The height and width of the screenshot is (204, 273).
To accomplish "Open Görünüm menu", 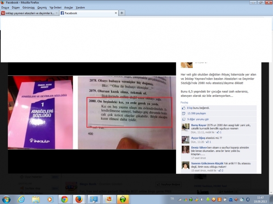I will coord(28,7).
